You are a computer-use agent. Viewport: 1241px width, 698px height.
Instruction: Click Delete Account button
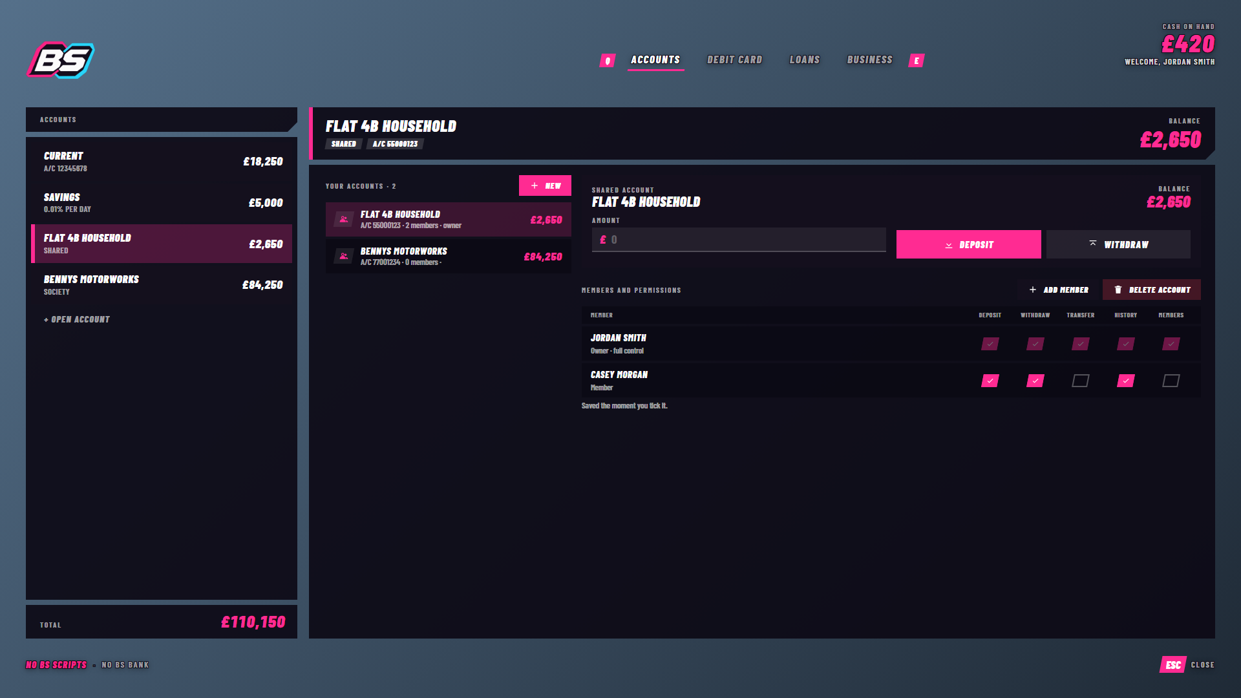1152,290
